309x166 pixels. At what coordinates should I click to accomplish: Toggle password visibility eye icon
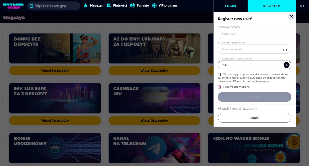pos(285,50)
